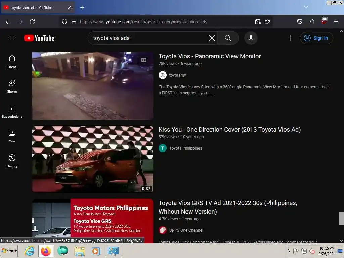
Task: Open Firefox application menu
Action: 336,22
